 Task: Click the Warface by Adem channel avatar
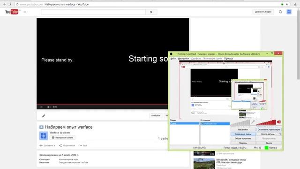[44, 136]
